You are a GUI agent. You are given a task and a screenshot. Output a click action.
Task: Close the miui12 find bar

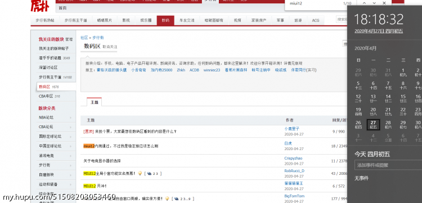point(384,3)
